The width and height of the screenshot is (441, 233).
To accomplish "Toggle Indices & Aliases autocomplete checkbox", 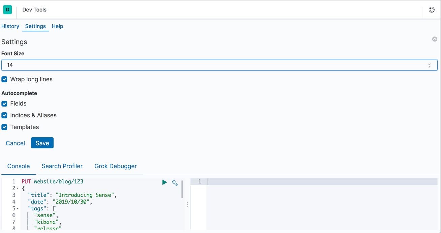I will pyautogui.click(x=4, y=115).
